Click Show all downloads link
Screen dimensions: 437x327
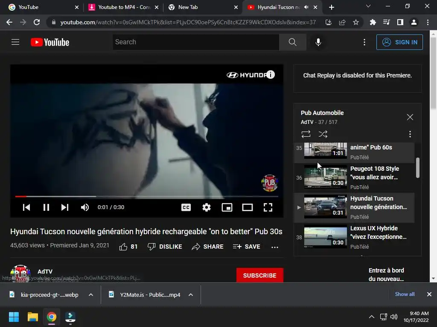405,294
